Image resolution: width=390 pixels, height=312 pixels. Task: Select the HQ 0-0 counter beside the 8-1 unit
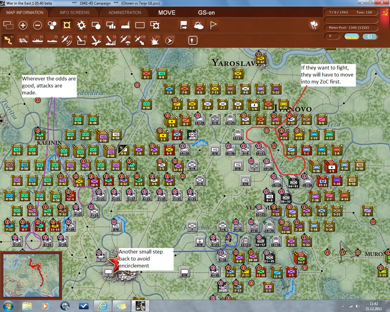(162, 74)
